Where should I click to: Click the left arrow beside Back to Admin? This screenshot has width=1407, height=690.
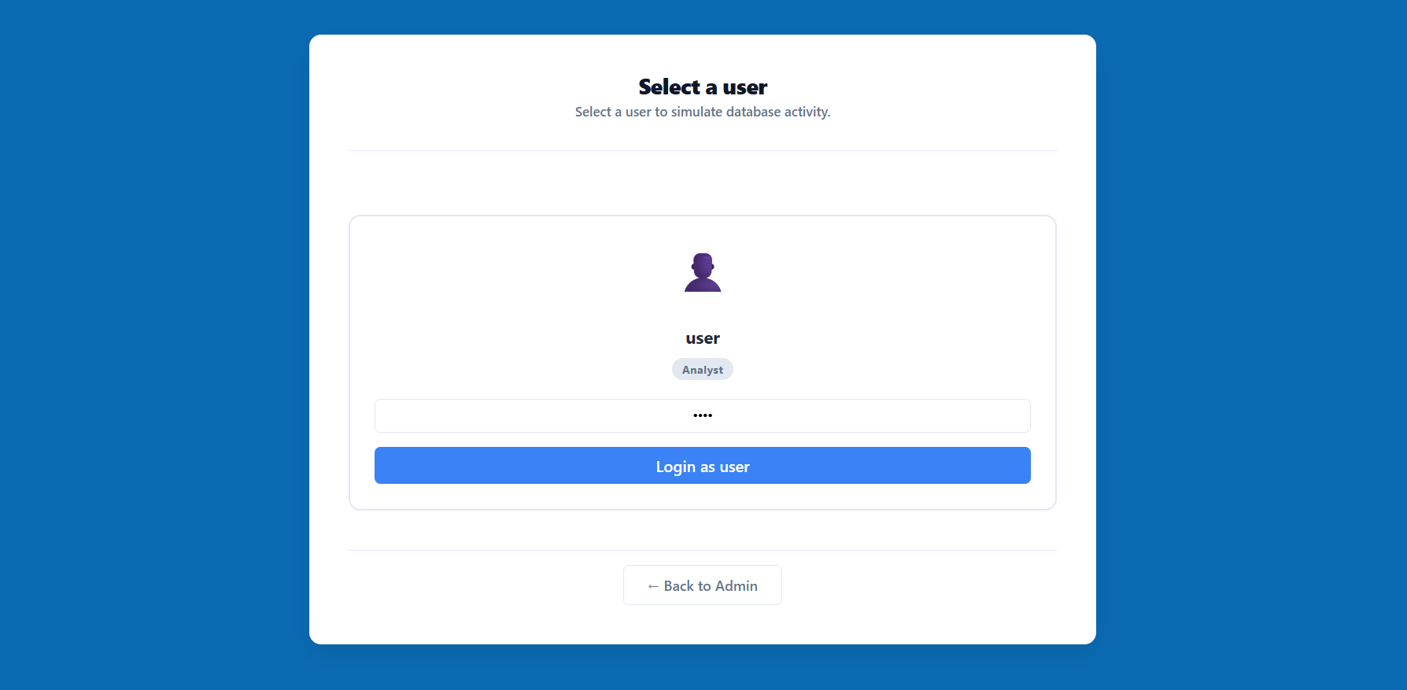point(652,586)
